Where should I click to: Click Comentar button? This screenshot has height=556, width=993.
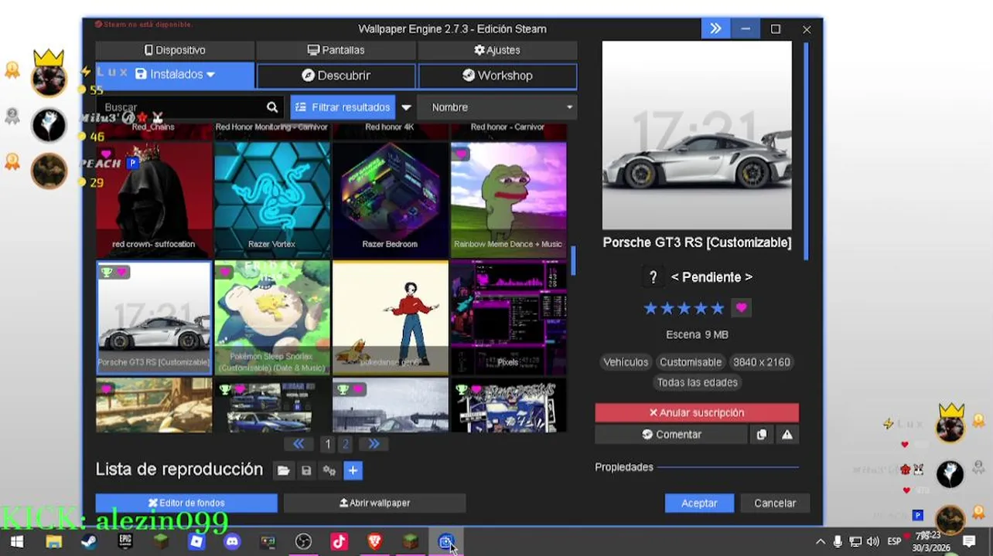(671, 435)
